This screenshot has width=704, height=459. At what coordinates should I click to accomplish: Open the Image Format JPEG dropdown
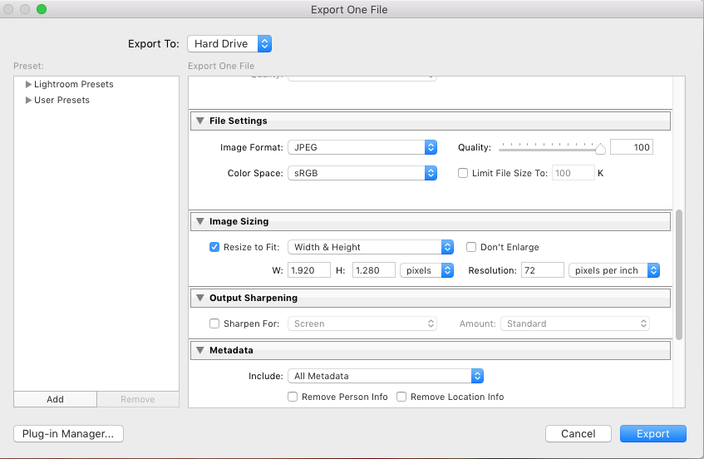click(362, 147)
